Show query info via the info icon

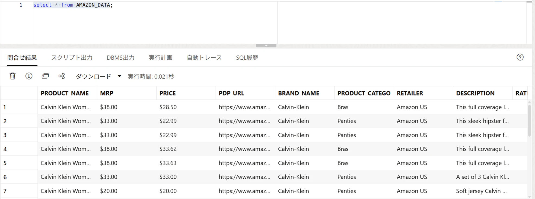(x=29, y=76)
